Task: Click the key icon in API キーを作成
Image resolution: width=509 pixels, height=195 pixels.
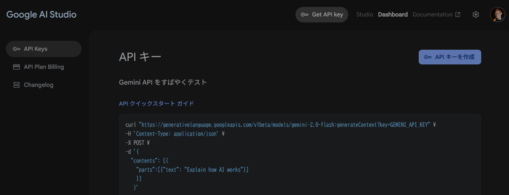Action: [x=428, y=57]
